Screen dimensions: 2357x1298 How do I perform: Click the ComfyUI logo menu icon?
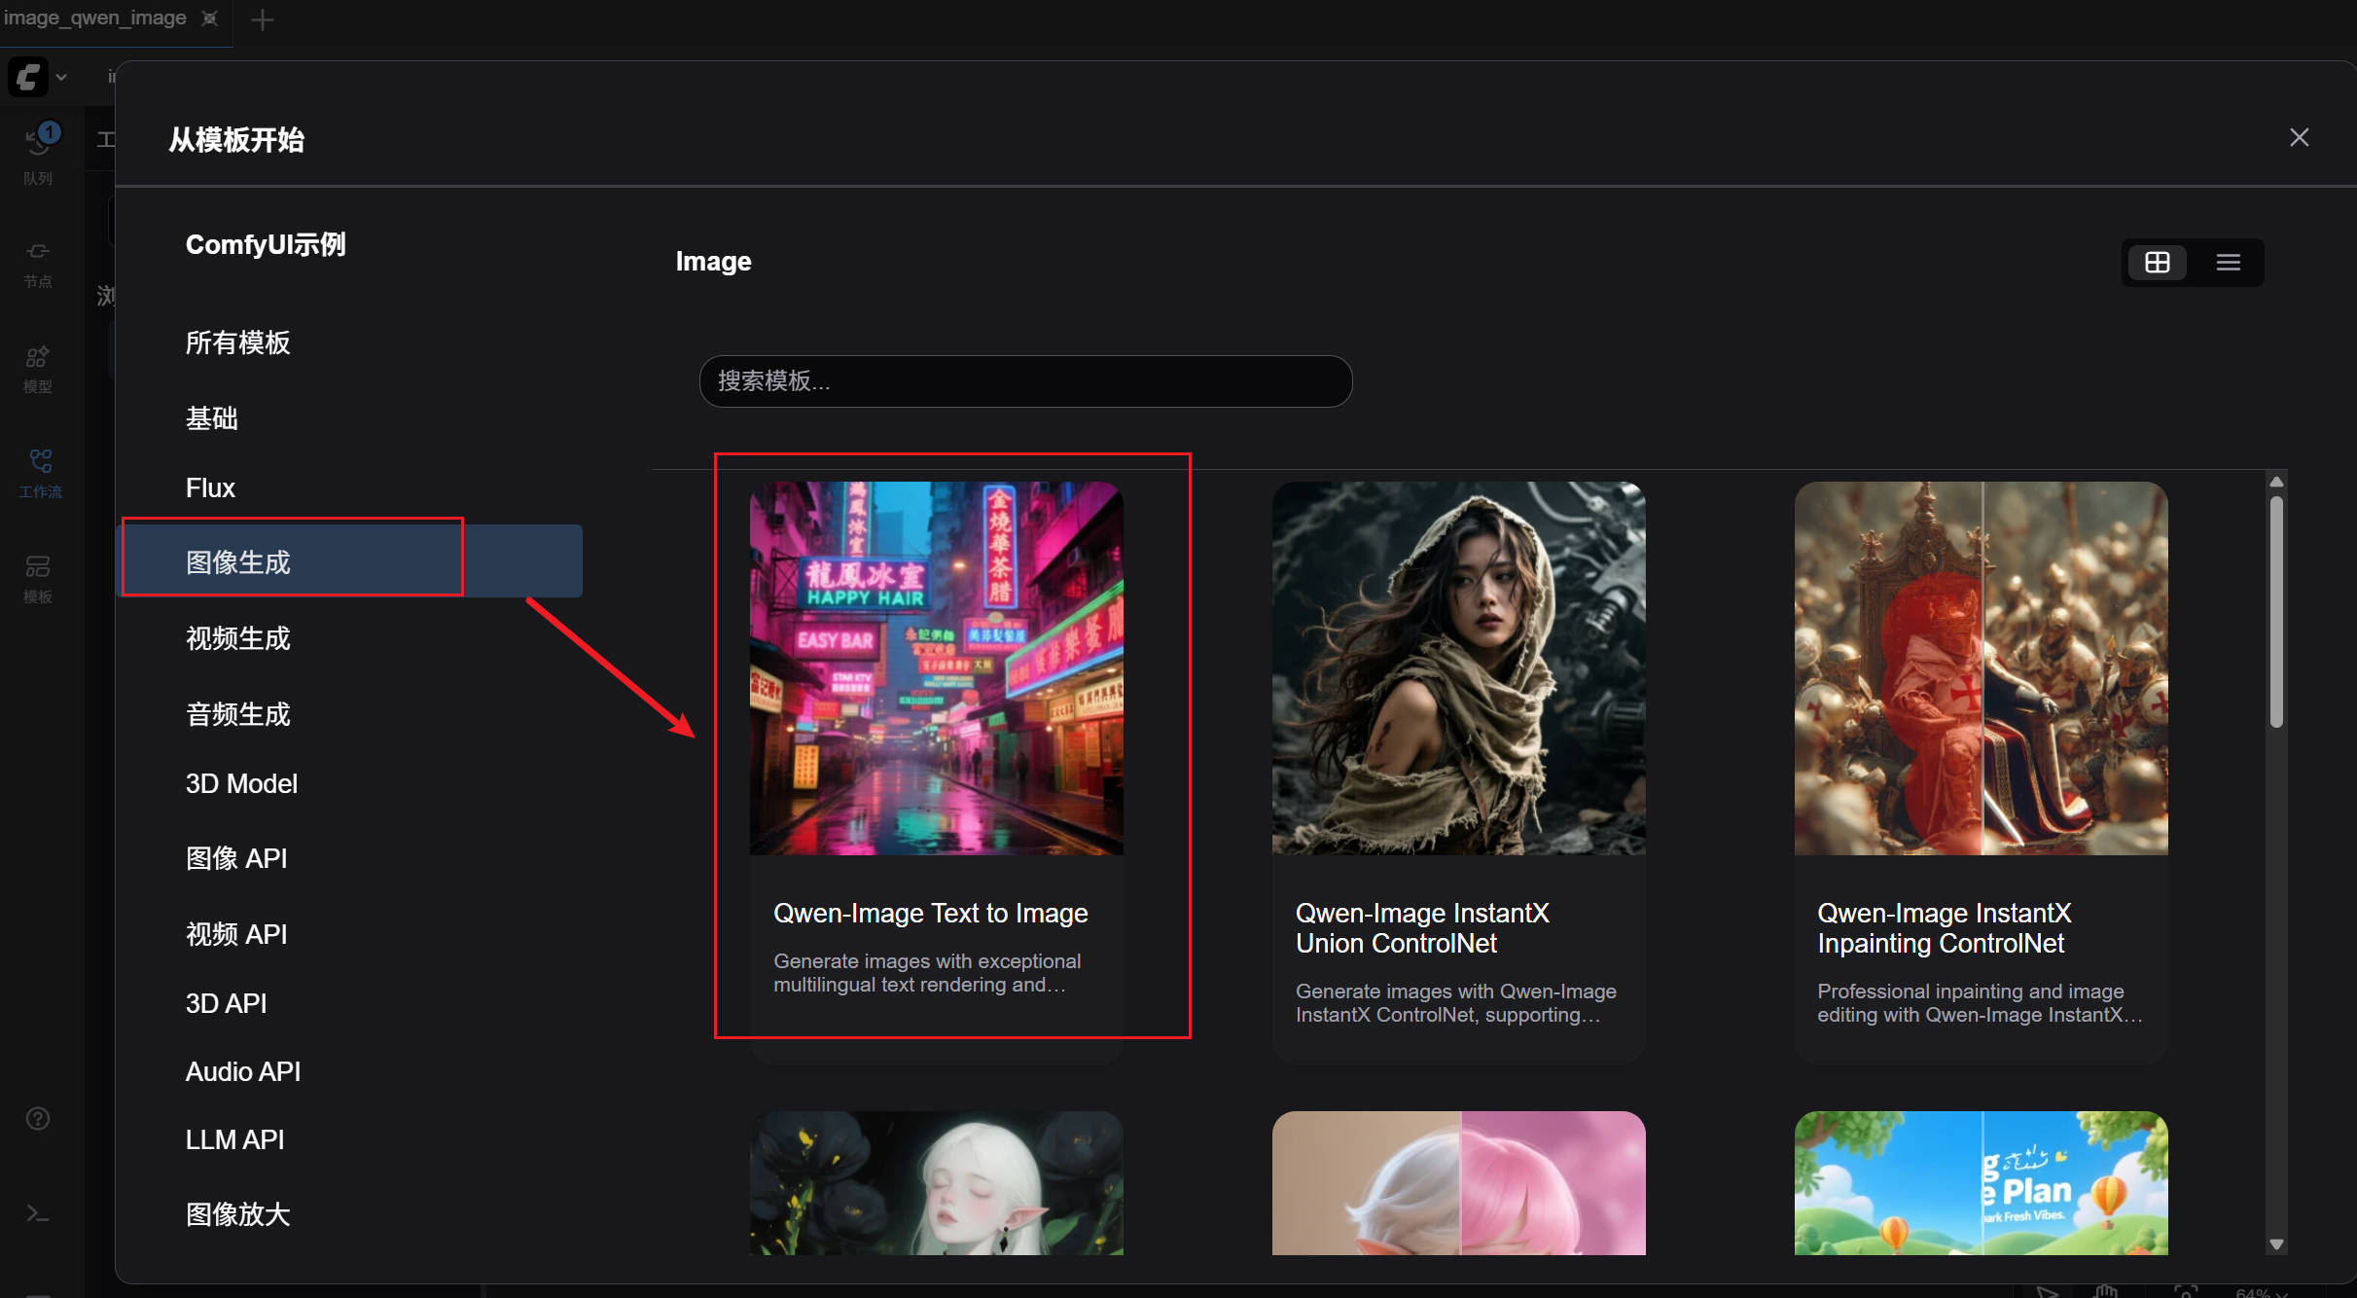click(28, 77)
